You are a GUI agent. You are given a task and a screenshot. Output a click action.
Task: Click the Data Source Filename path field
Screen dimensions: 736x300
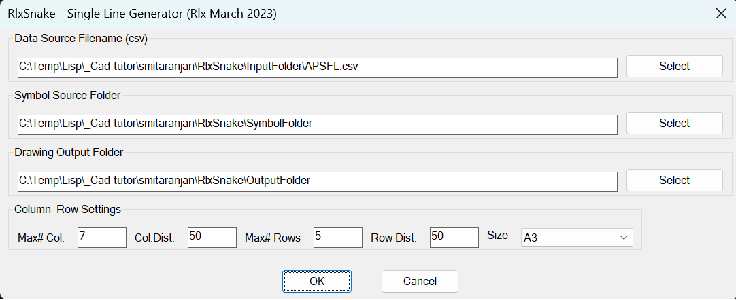point(317,67)
